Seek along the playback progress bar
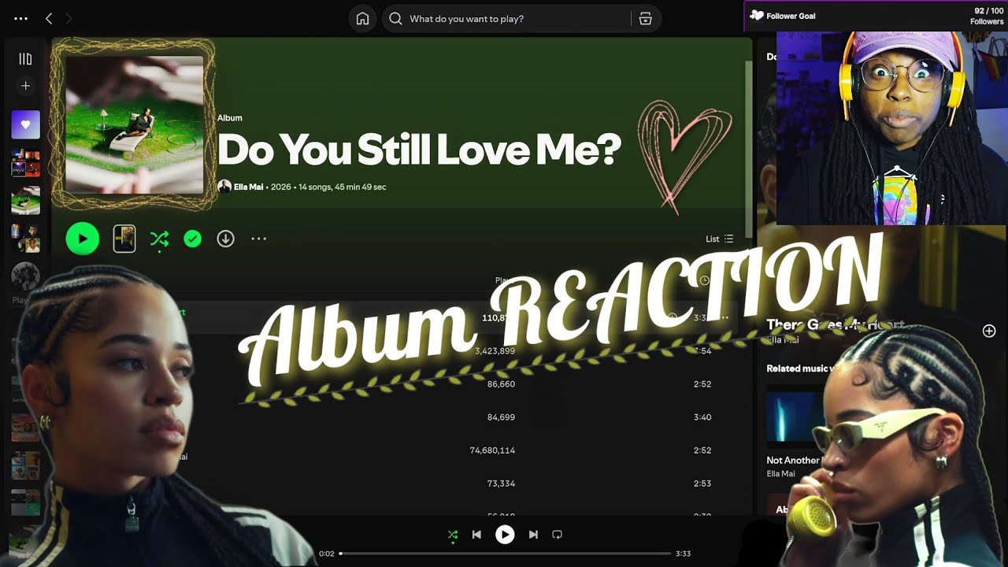 point(505,554)
